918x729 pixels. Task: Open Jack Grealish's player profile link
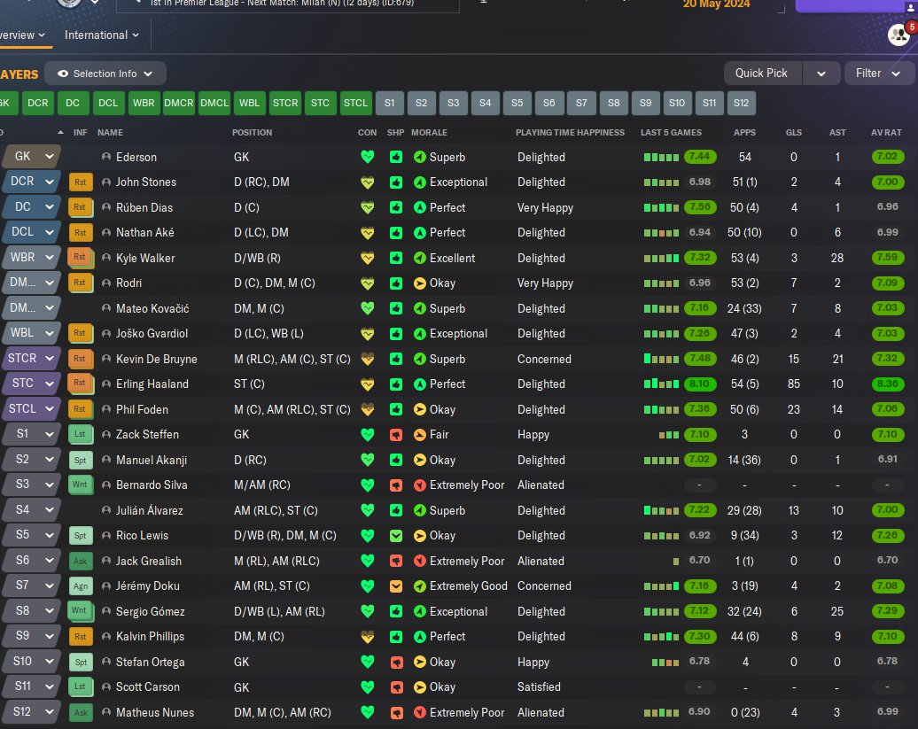pyautogui.click(x=149, y=562)
